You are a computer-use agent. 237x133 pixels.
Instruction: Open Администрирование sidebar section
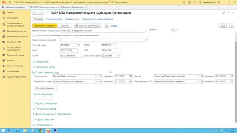(16, 77)
